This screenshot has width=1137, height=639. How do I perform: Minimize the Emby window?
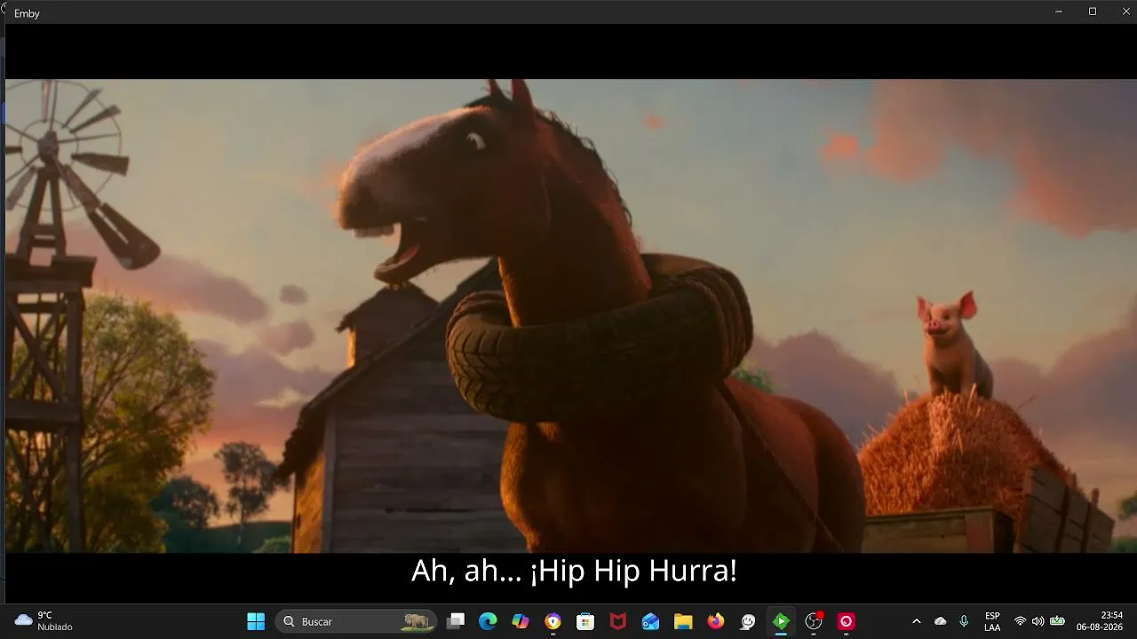pos(1059,12)
